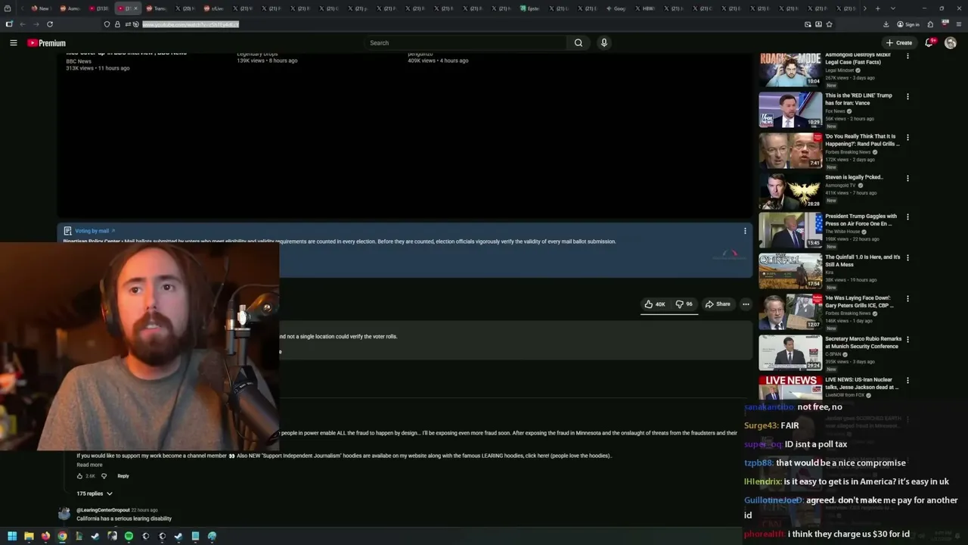Open options for Marco Rubio Remarks video
This screenshot has height=545, width=968.
907,340
